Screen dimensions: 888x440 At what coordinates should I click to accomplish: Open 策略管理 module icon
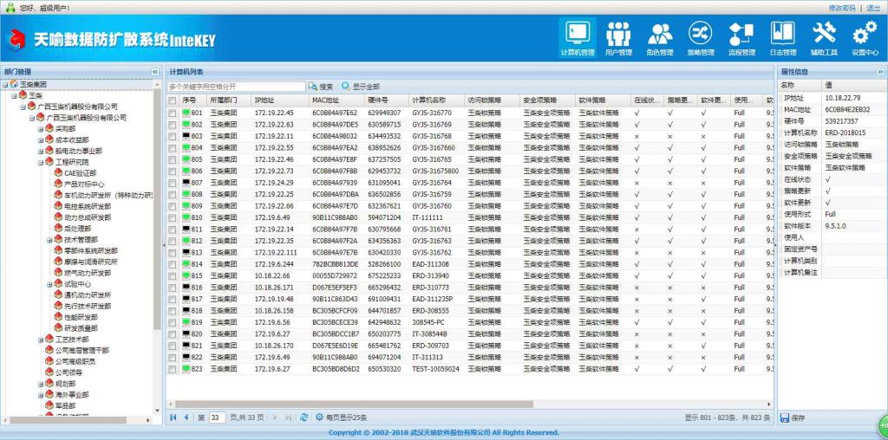(701, 38)
